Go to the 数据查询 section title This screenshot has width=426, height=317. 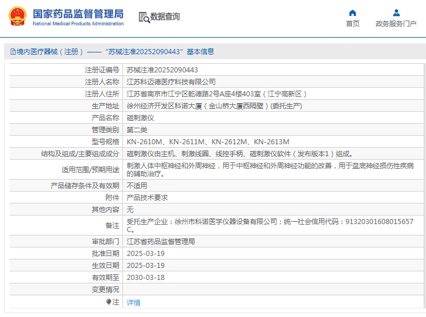click(x=165, y=17)
